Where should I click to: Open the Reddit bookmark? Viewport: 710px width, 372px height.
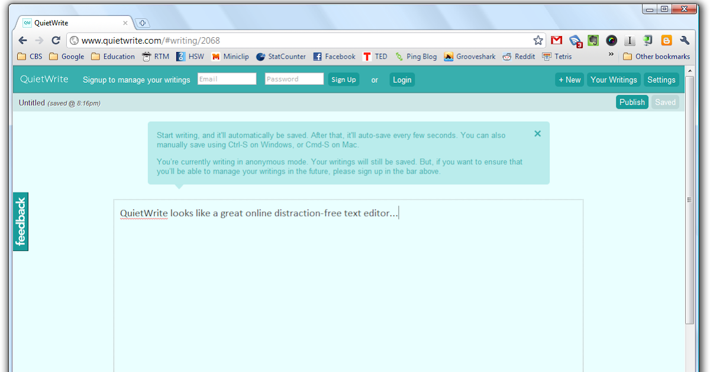pos(518,57)
